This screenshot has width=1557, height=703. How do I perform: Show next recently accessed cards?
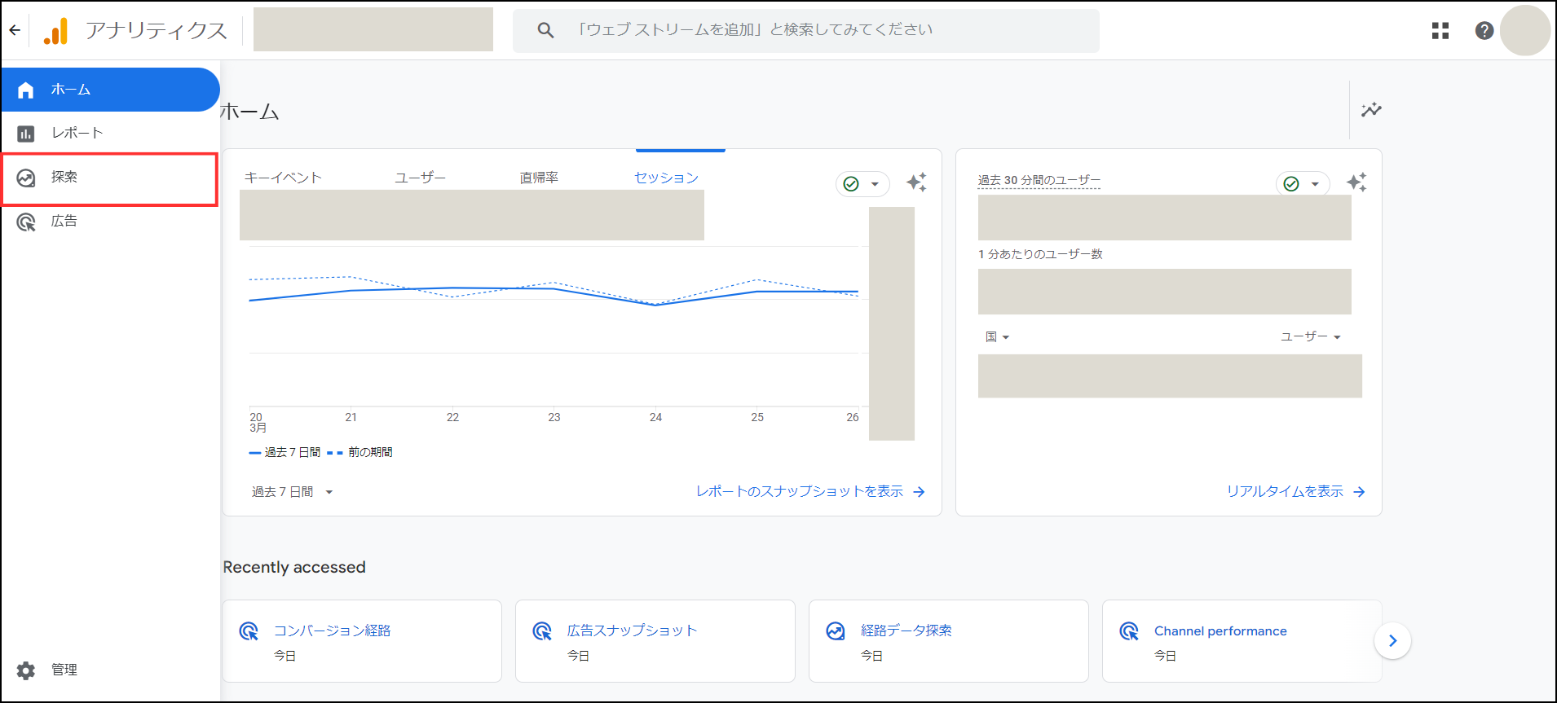(1392, 641)
